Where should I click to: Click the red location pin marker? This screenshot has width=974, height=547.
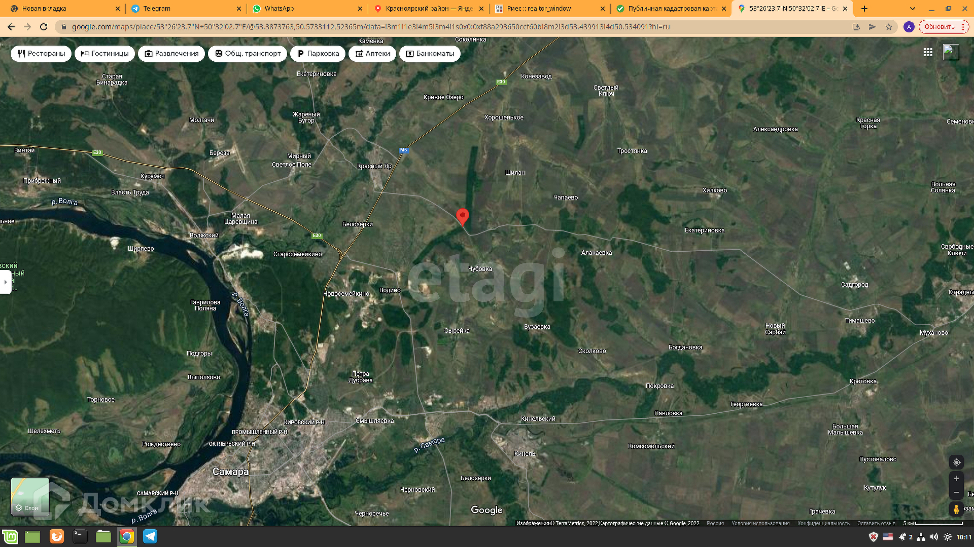(x=462, y=216)
